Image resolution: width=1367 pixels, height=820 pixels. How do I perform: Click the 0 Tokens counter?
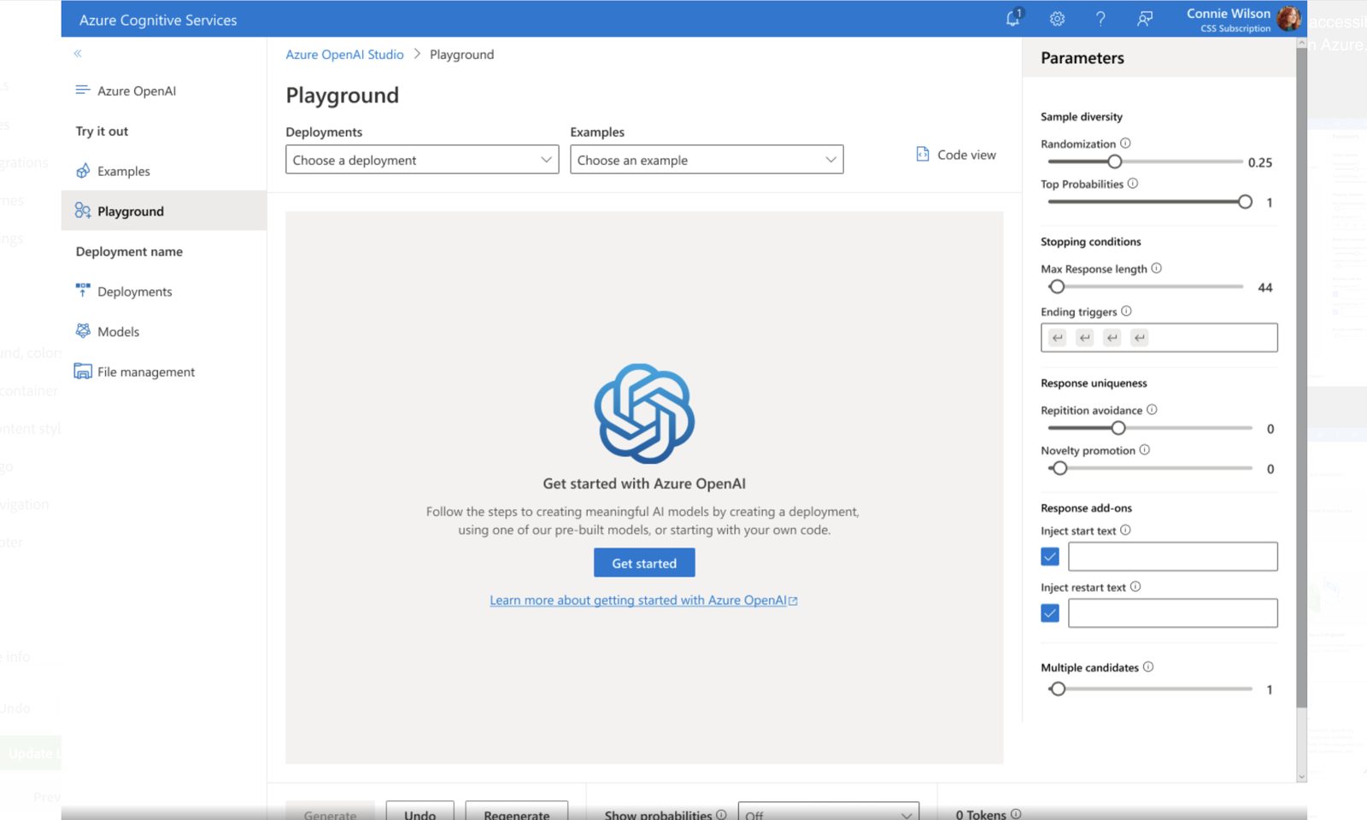click(981, 814)
